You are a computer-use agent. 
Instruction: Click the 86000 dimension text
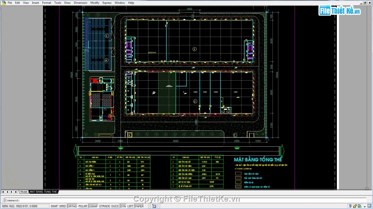176,141
